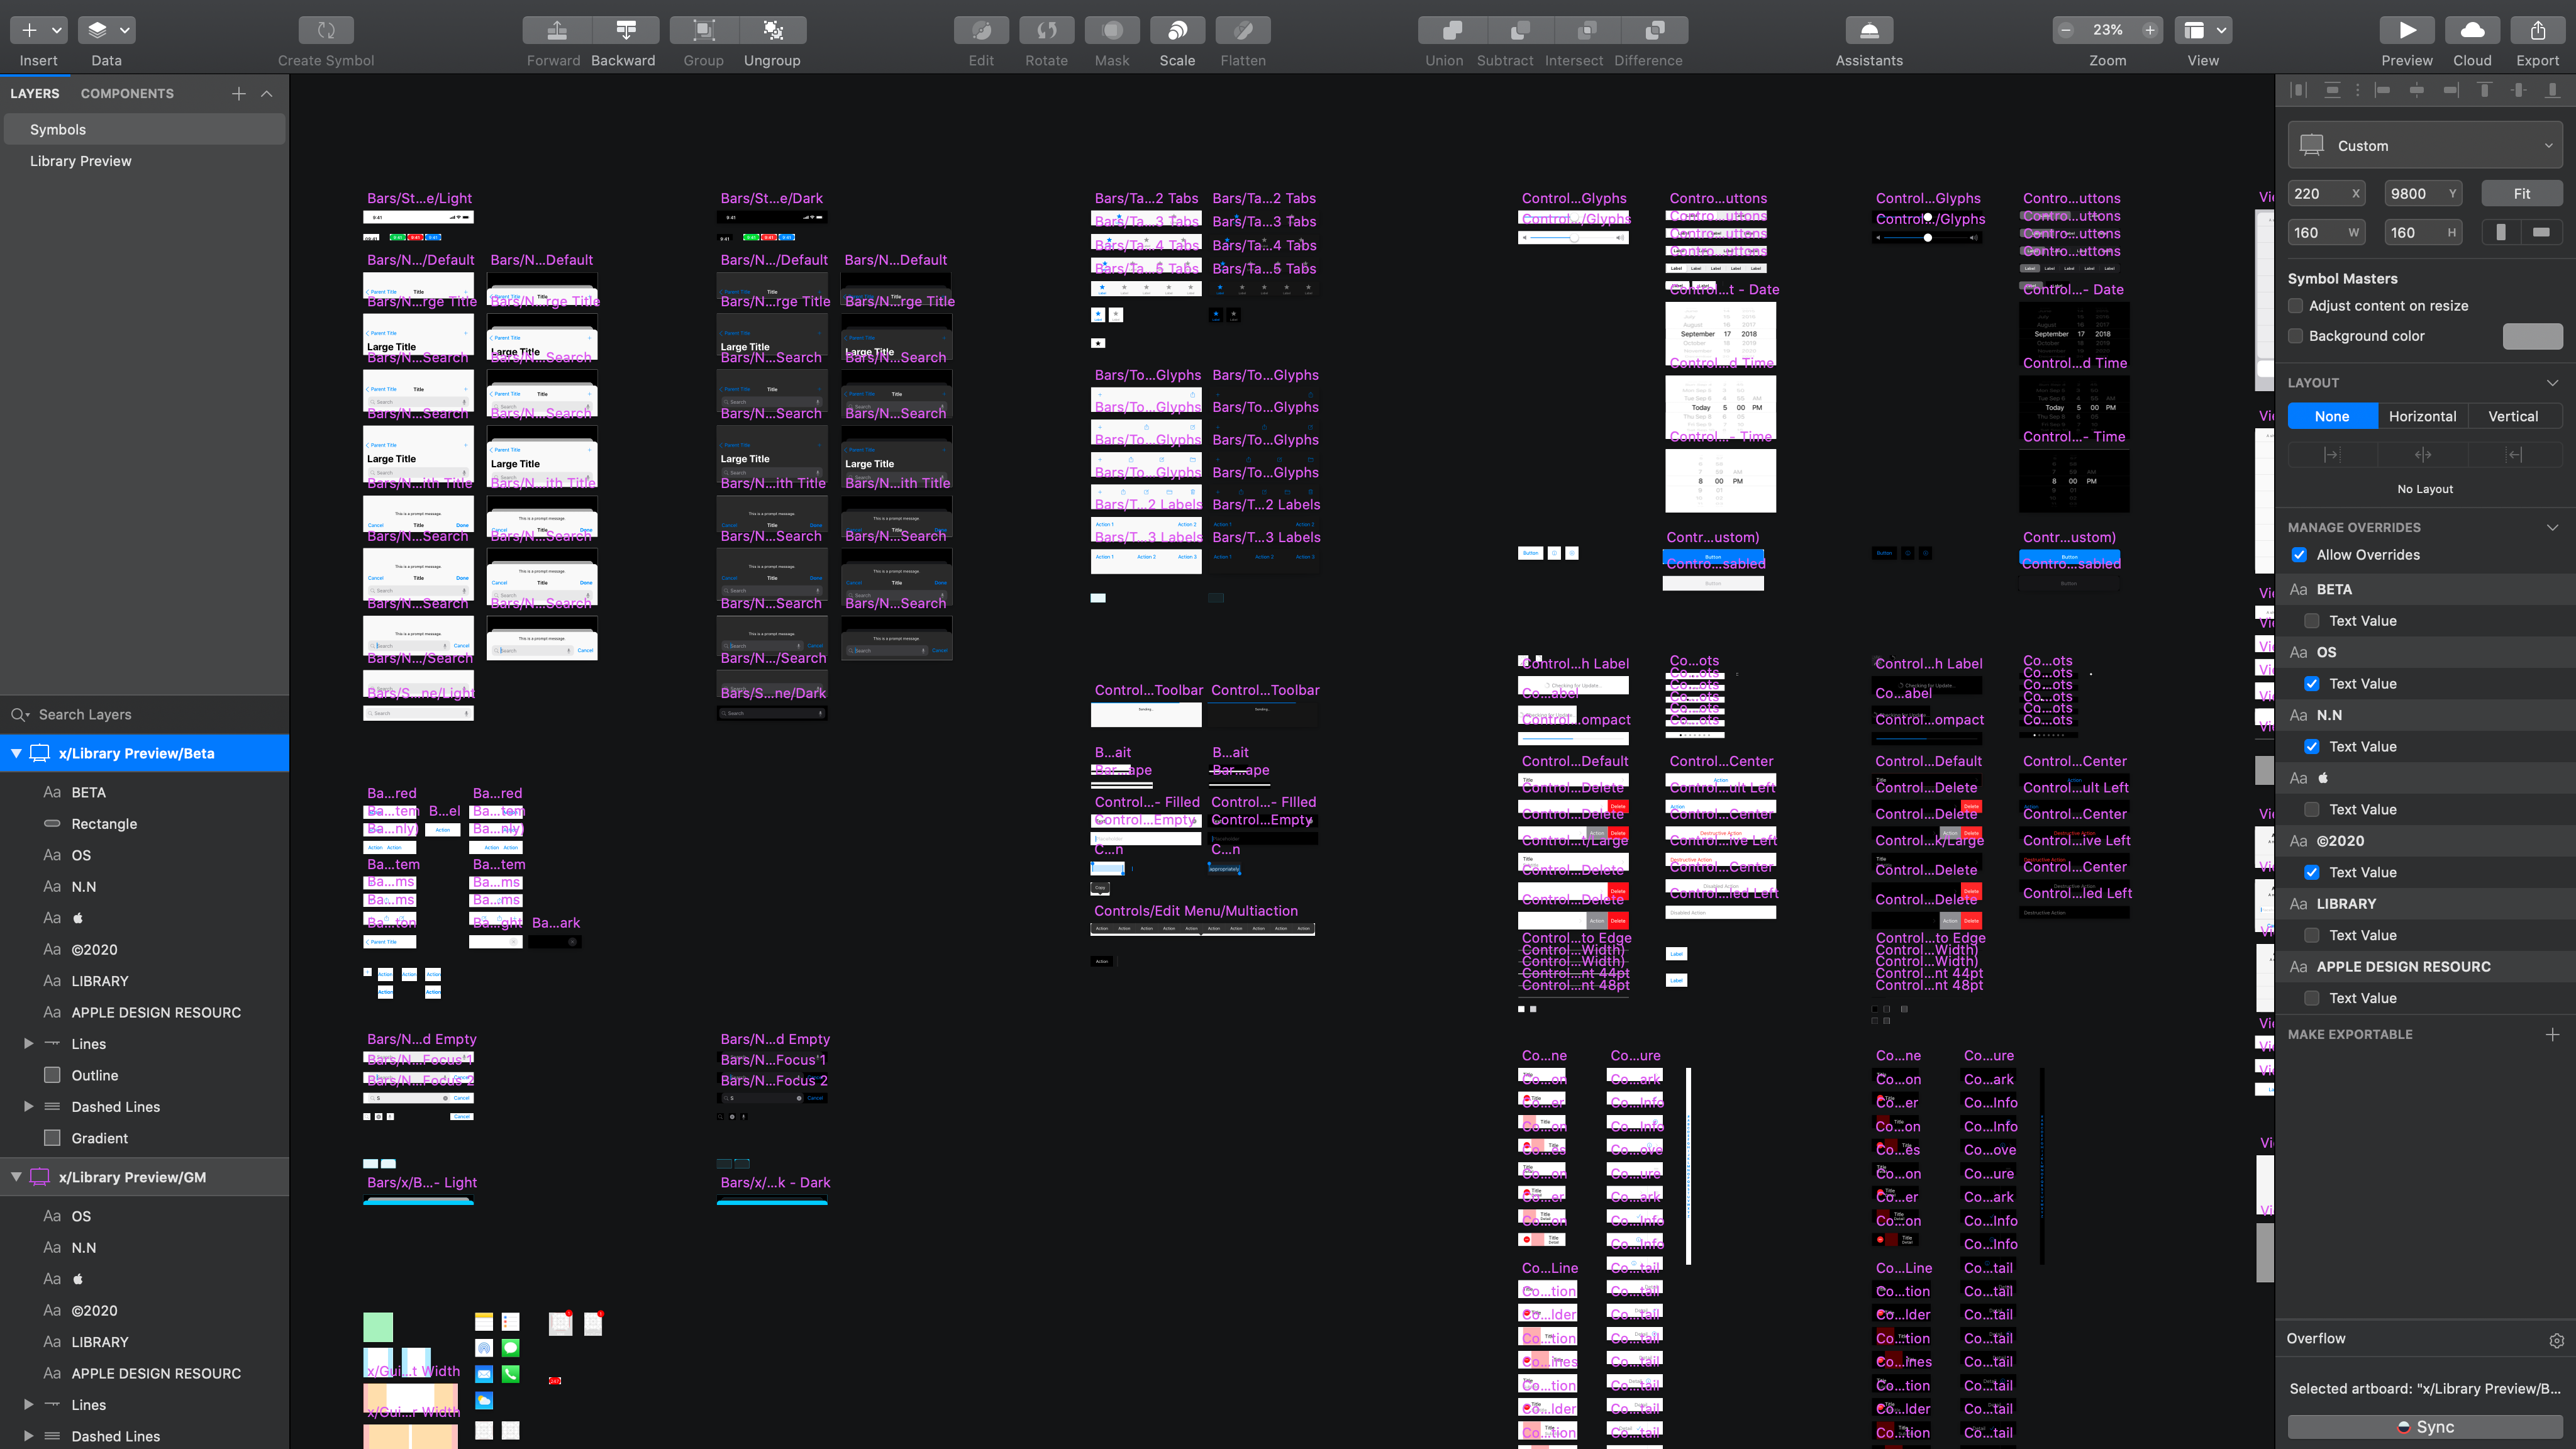This screenshot has height=1449, width=2576.
Task: Check Text Value under APPLE DESIGN RESOURC override
Action: point(2312,998)
